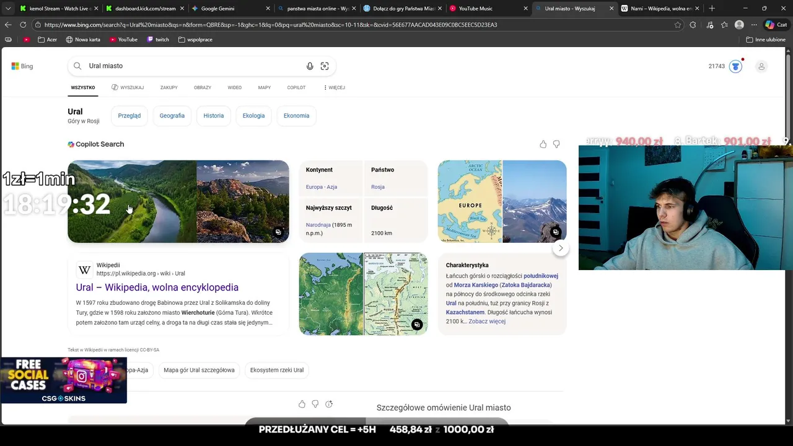Switch to the COPILOT tab
Screen dimensions: 793x446
pos(296,87)
